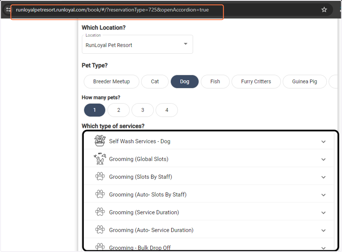Viewport: 342px width, 252px height.
Task: Choose 4 pets
Action: click(167, 110)
